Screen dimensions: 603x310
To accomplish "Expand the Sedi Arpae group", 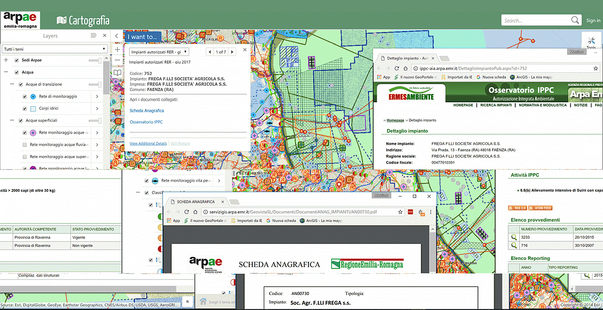I will click(x=6, y=60).
